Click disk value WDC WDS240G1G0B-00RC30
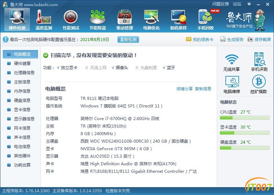 click(136, 141)
